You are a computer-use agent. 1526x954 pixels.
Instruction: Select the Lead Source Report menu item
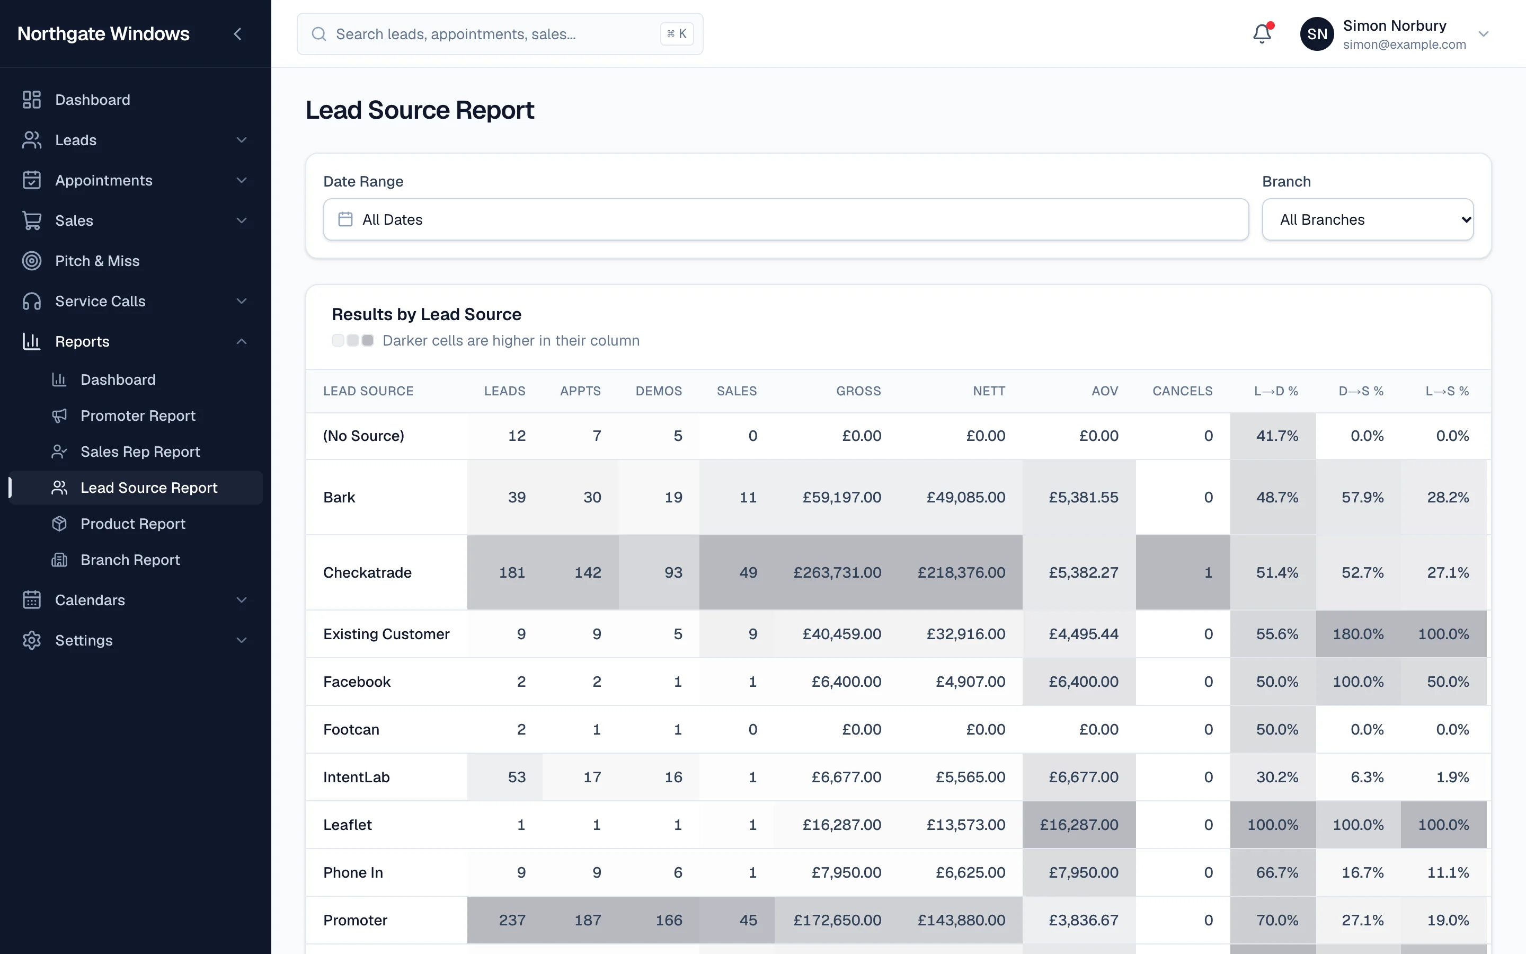[136, 488]
